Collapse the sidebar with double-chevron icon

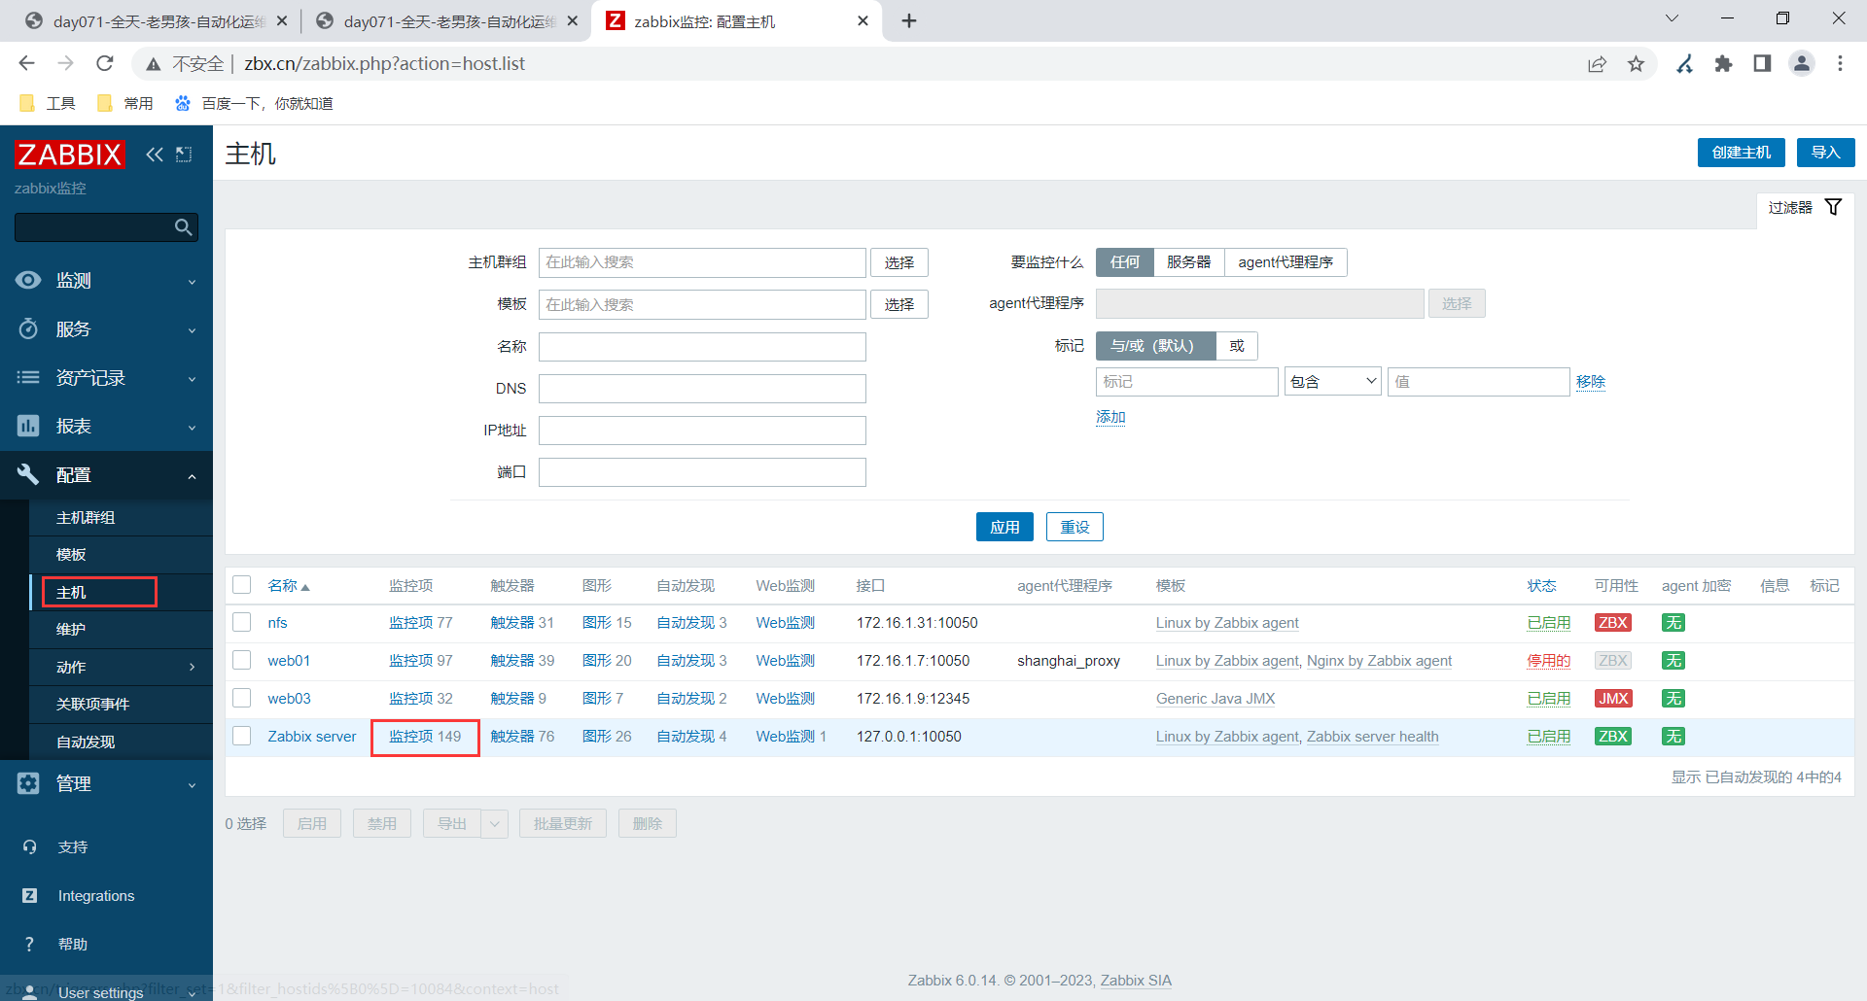(155, 155)
